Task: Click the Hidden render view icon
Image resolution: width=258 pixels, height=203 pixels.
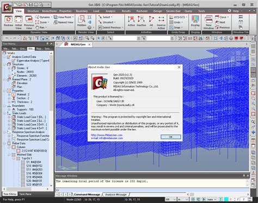Action: pyautogui.click(x=82, y=21)
